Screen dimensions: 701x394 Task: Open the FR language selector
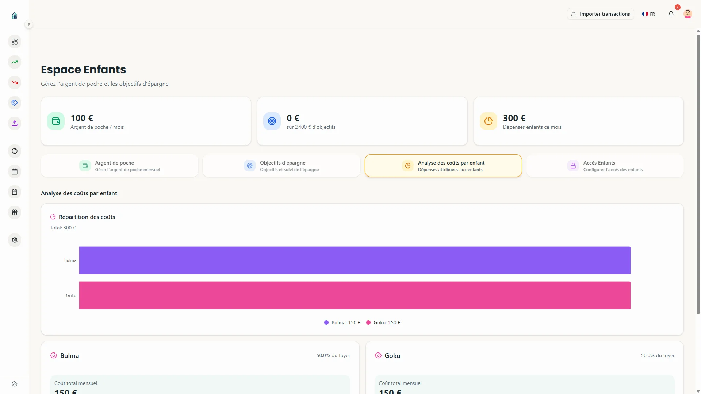[648, 14]
